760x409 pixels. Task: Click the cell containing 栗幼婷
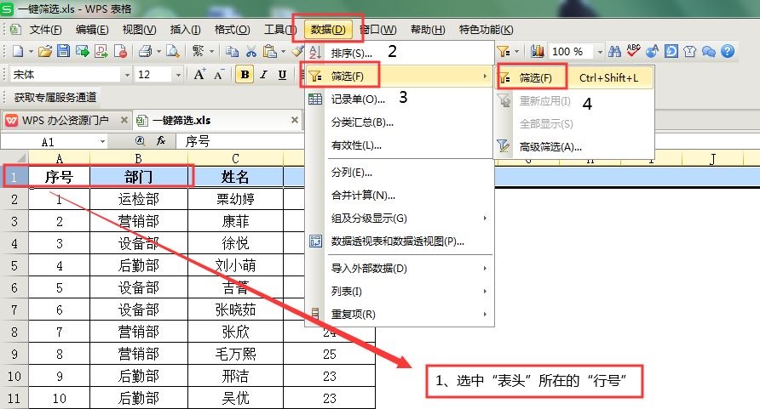pyautogui.click(x=235, y=199)
